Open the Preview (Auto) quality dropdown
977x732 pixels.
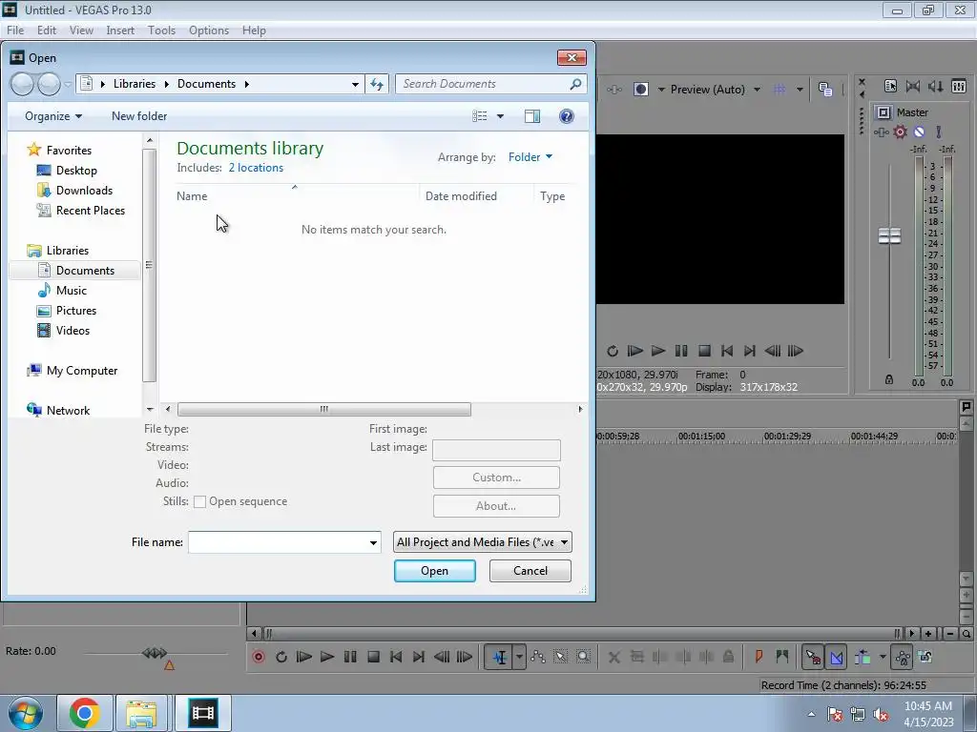tap(716, 90)
